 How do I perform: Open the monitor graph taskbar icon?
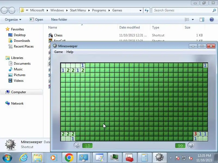coord(115,158)
